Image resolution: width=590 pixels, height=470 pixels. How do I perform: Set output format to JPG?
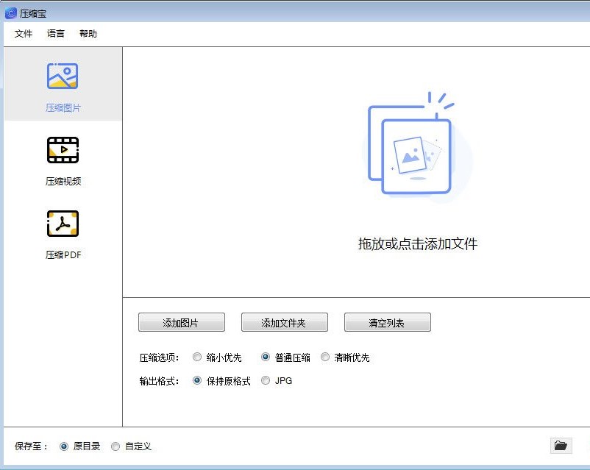pyautogui.click(x=266, y=380)
